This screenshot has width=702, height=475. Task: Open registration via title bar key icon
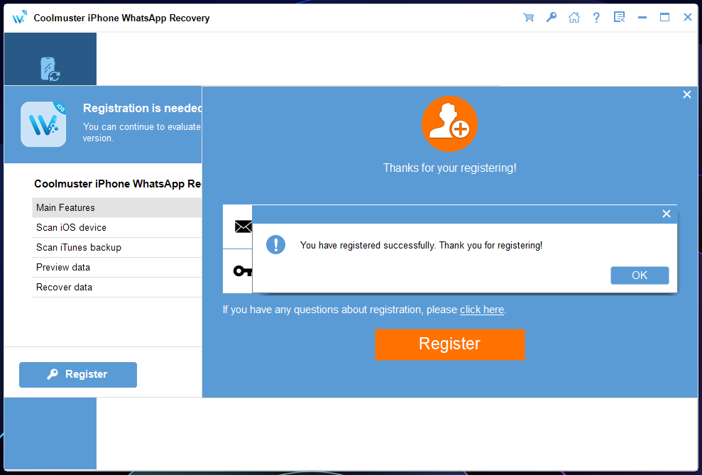[551, 18]
